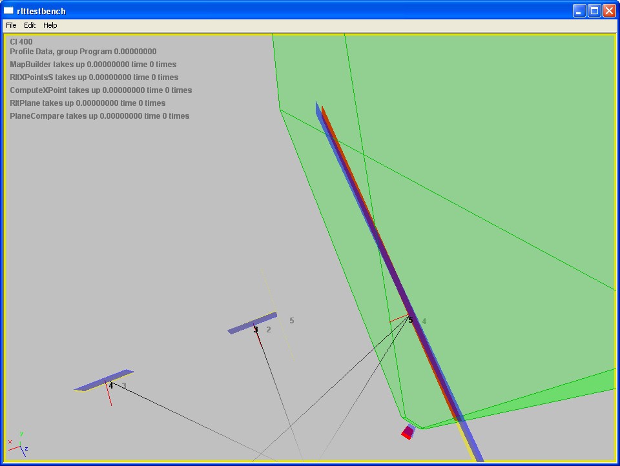Screen dimensions: 620x466
Task: Open the File menu
Action: [11, 25]
